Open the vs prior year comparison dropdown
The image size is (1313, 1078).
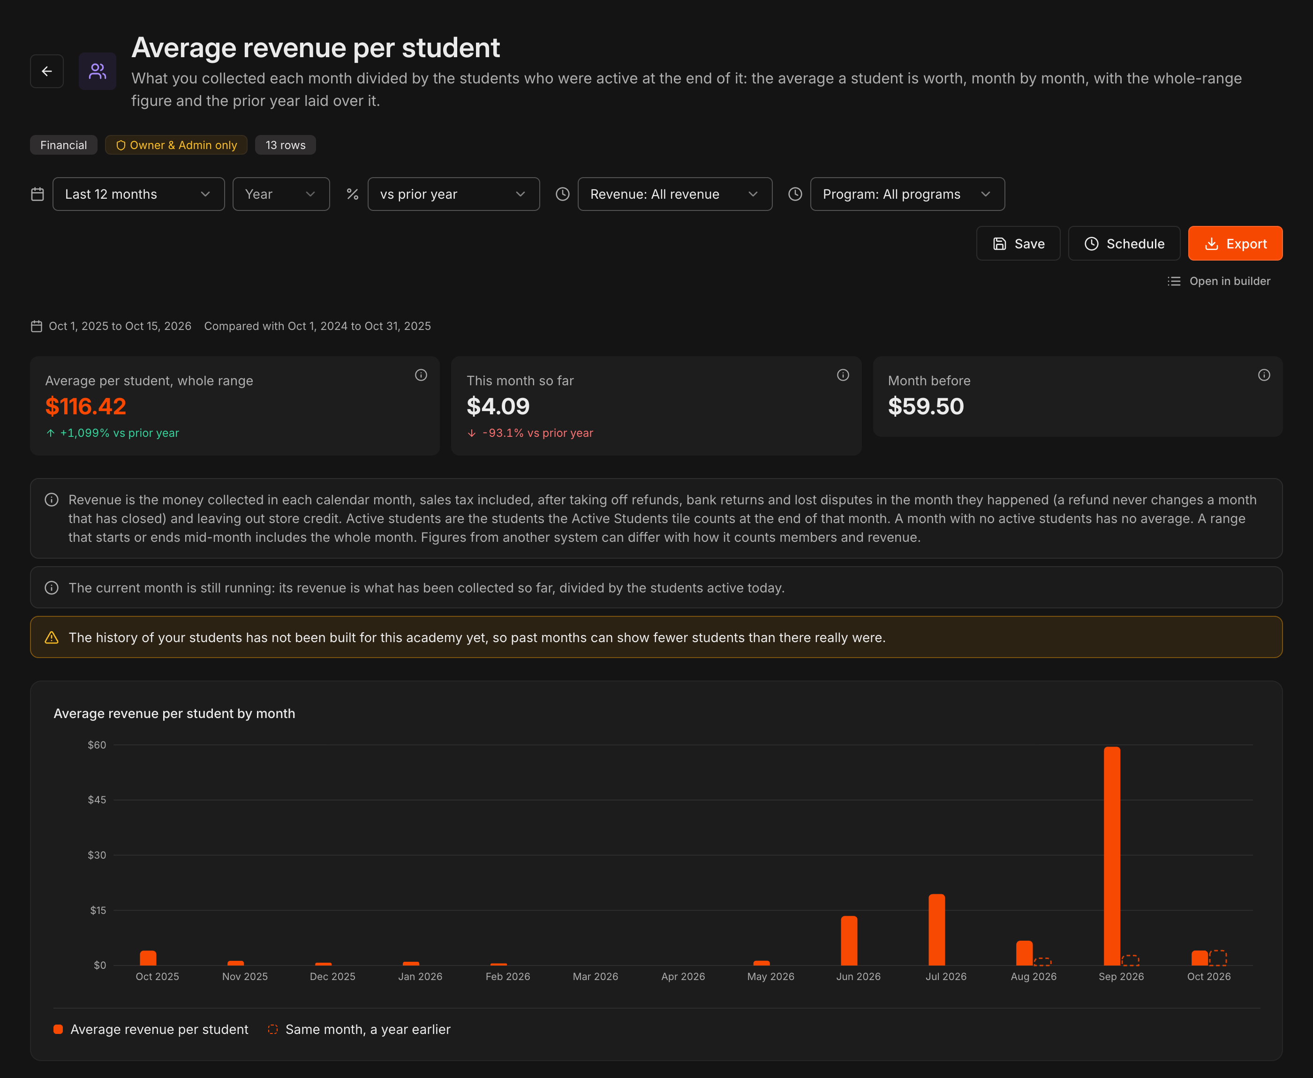(453, 195)
